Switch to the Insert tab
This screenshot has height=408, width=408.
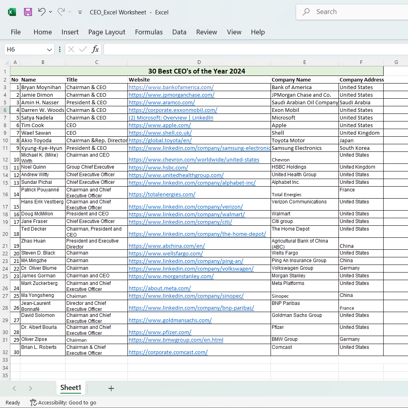coord(70,32)
